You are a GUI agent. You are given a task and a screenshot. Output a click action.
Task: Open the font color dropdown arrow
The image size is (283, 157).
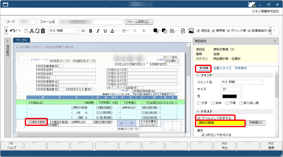(116, 31)
